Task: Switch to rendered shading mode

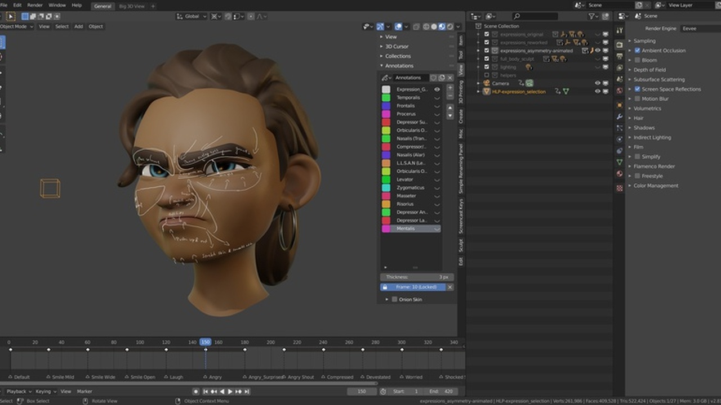Action: point(450,26)
